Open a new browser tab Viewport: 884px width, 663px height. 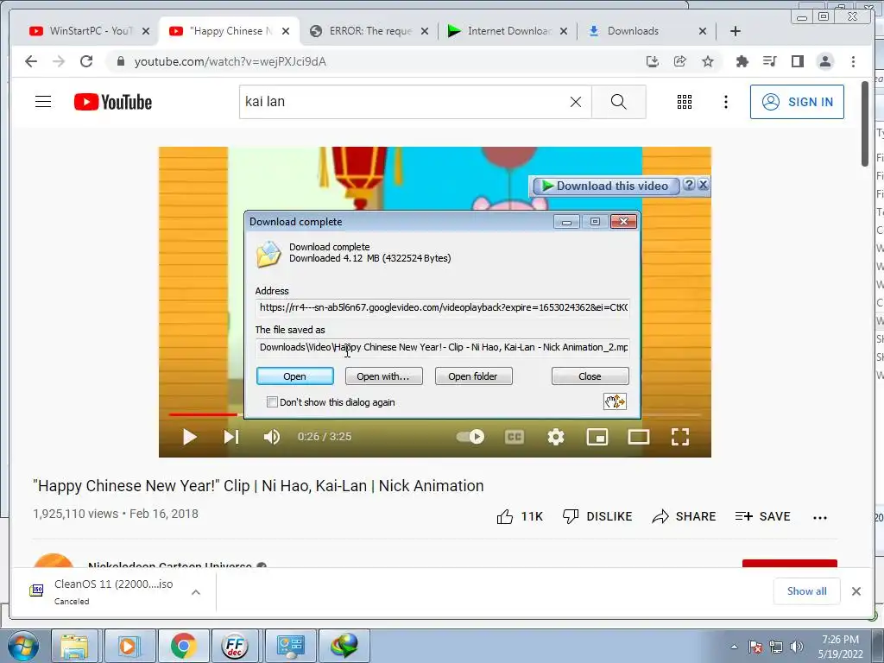(736, 31)
